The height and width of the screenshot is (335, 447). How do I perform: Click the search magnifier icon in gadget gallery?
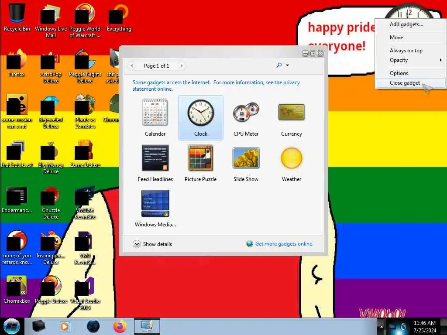point(279,65)
